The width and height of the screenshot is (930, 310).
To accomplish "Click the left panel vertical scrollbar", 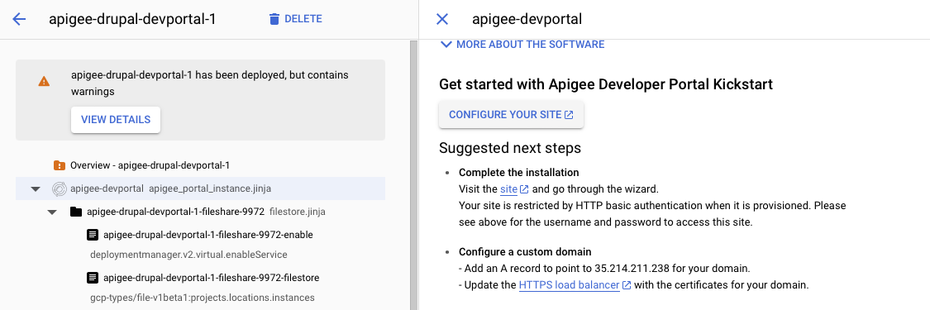I will click(413, 175).
